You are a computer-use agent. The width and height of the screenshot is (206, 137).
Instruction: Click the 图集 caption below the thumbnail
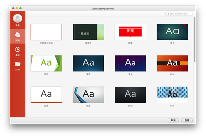click(130, 43)
